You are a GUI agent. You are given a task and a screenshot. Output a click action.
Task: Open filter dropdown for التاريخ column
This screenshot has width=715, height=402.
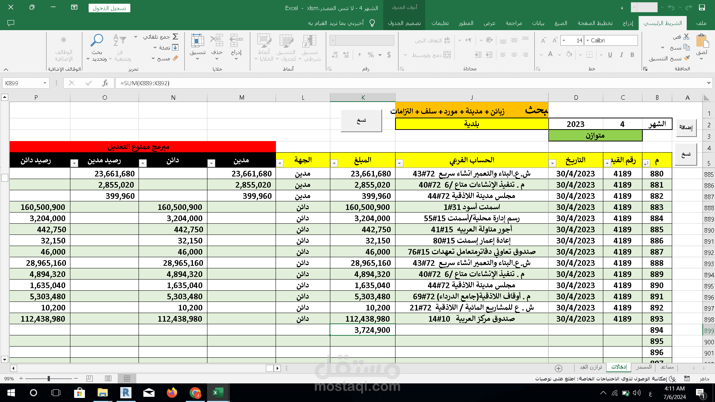[552, 163]
